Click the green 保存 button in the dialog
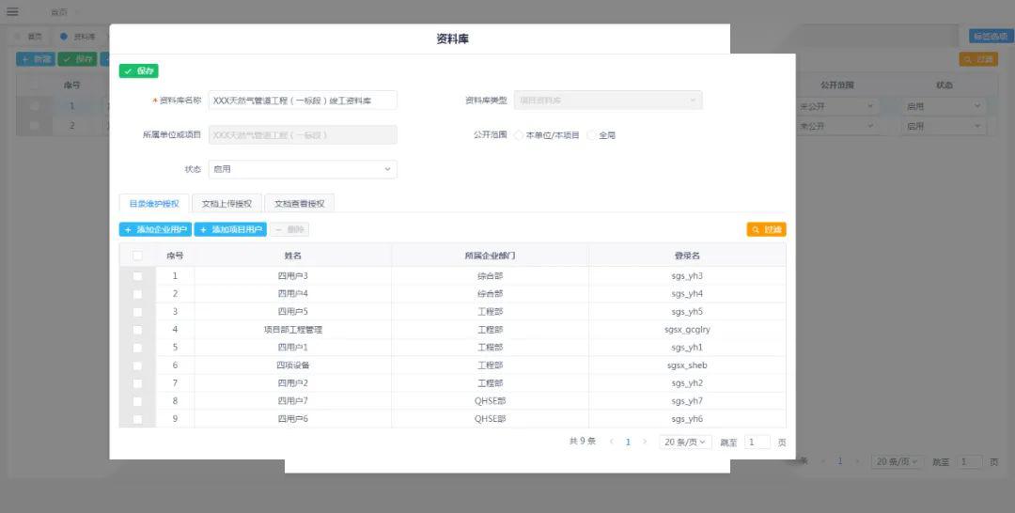This screenshot has width=1015, height=513. [x=138, y=70]
